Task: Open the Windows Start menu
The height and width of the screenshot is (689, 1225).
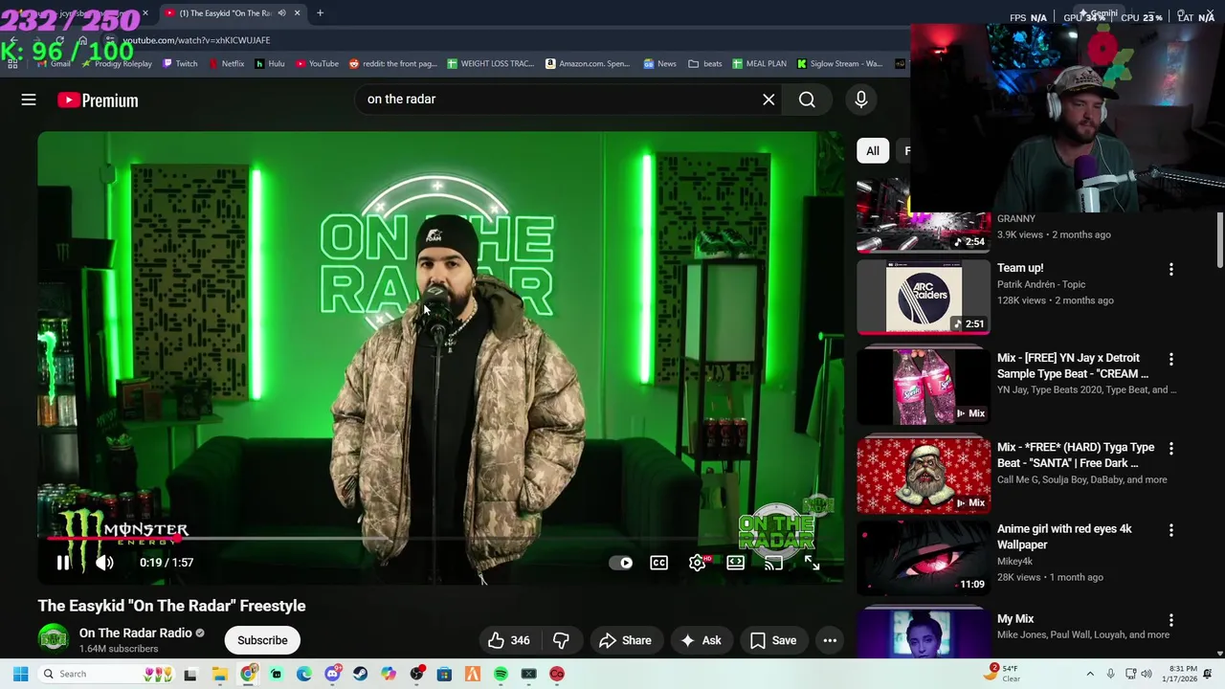Action: click(20, 674)
